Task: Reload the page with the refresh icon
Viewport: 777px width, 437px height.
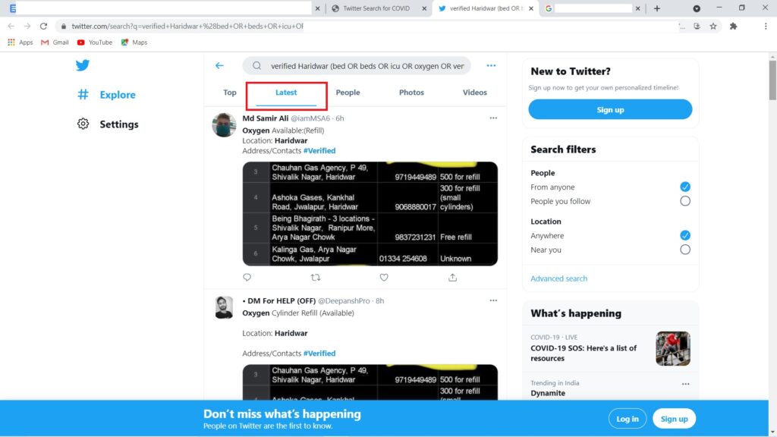Action: pos(43,27)
